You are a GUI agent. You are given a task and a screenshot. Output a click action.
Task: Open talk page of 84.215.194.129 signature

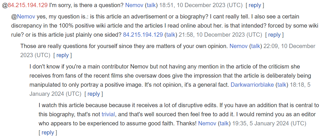click(x=171, y=35)
